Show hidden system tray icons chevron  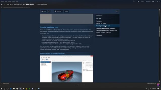point(146,89)
